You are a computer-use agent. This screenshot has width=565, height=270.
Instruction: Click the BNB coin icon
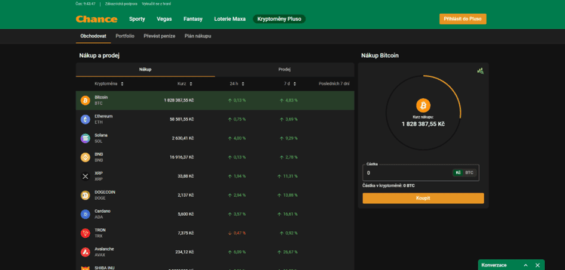point(85,157)
